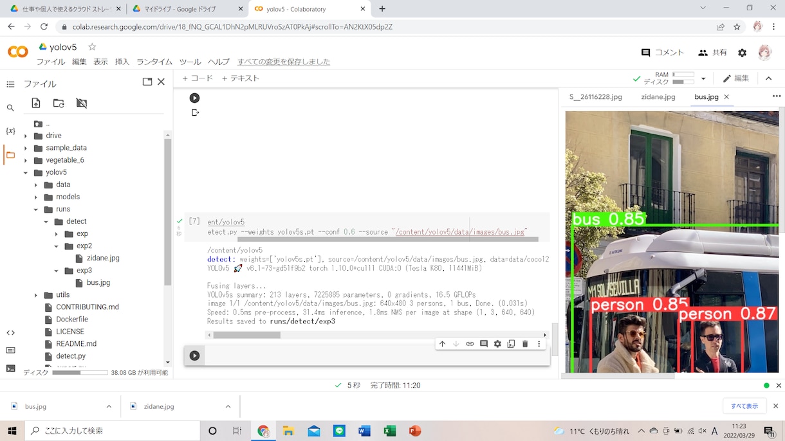Viewport: 785px width, 441px height.
Task: Open variables {x} sidebar icon
Action: (x=10, y=131)
